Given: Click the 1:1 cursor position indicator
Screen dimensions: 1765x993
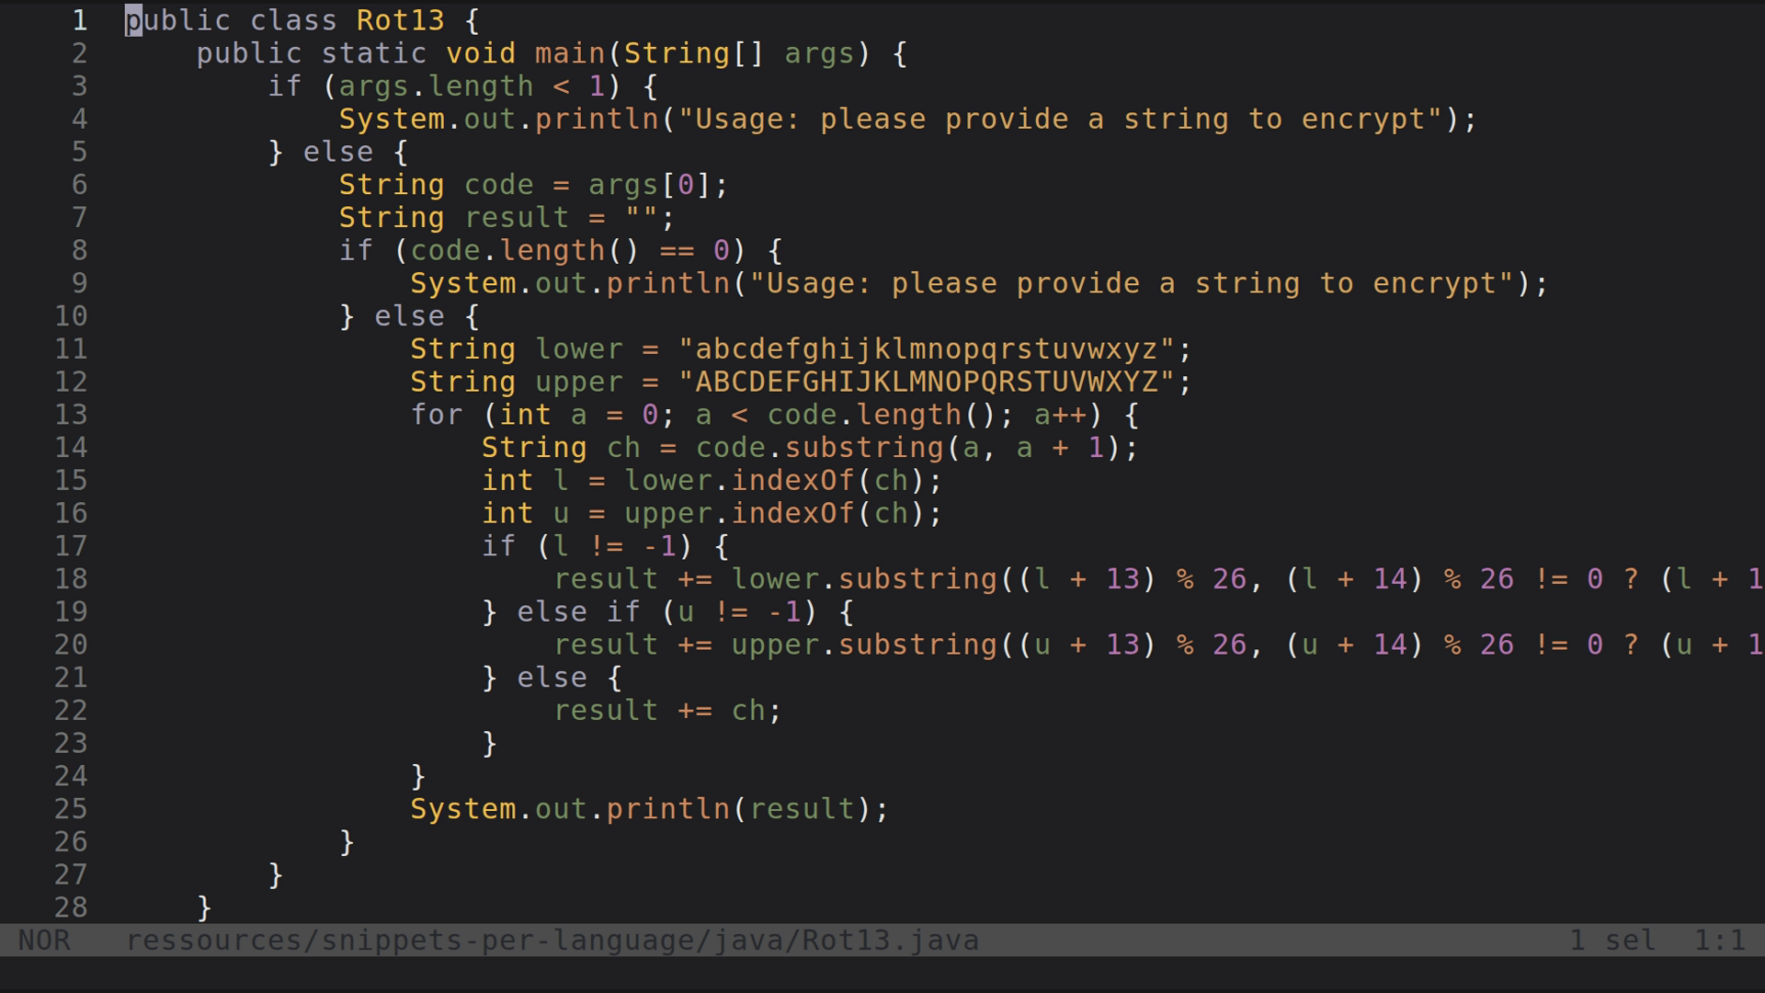Looking at the screenshot, I should point(1717,940).
